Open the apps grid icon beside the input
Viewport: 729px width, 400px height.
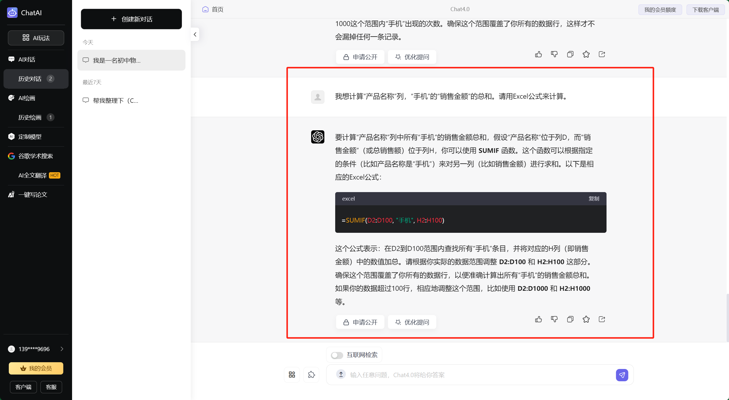point(292,375)
